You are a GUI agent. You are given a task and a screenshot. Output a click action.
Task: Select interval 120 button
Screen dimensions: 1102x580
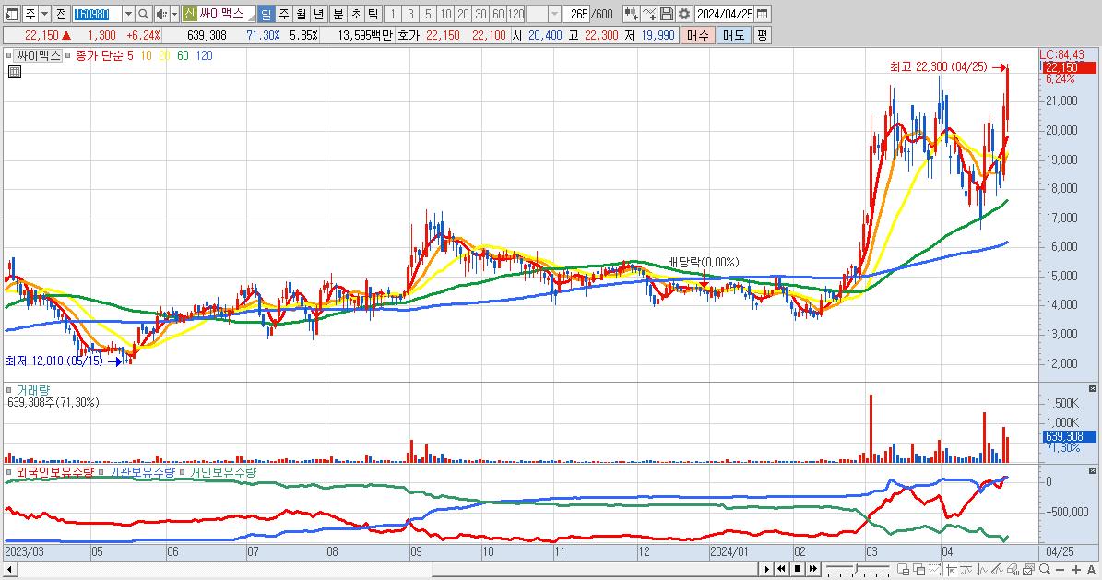point(516,14)
